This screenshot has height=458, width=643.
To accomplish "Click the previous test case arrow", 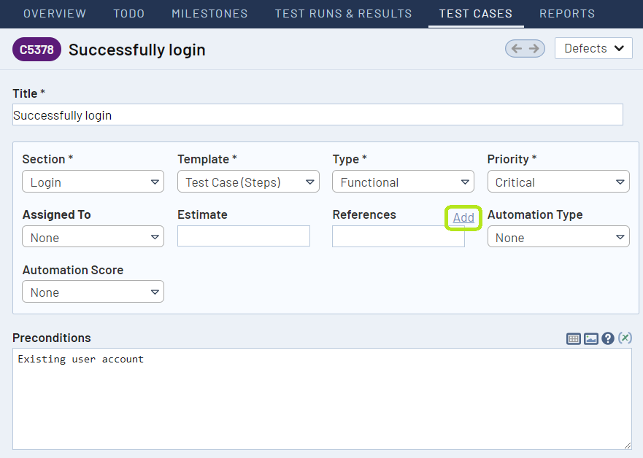I will (516, 48).
